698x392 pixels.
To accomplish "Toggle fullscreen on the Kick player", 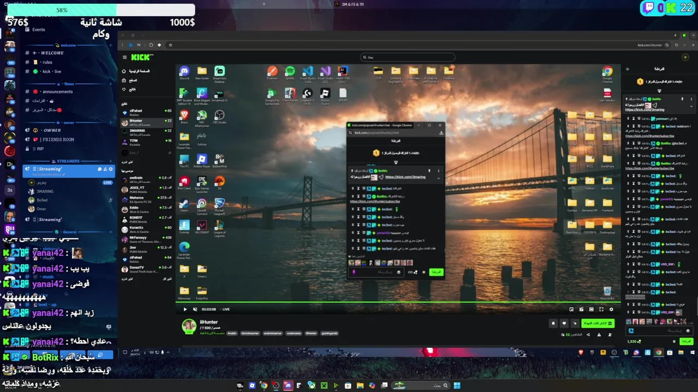I will (x=601, y=309).
